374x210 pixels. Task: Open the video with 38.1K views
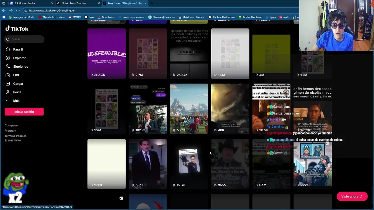pyautogui.click(x=148, y=164)
